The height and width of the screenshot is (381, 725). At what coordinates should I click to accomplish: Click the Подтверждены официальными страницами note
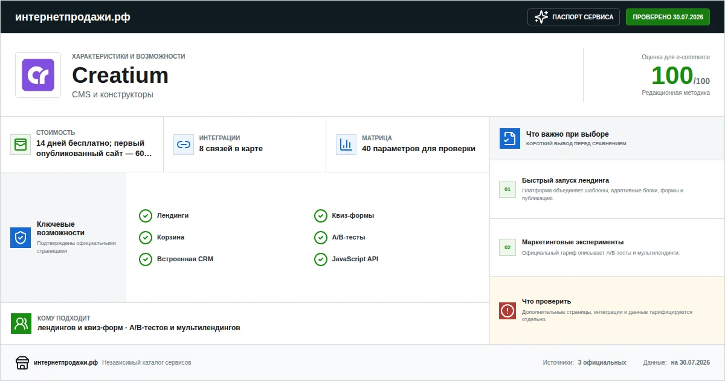76,247
